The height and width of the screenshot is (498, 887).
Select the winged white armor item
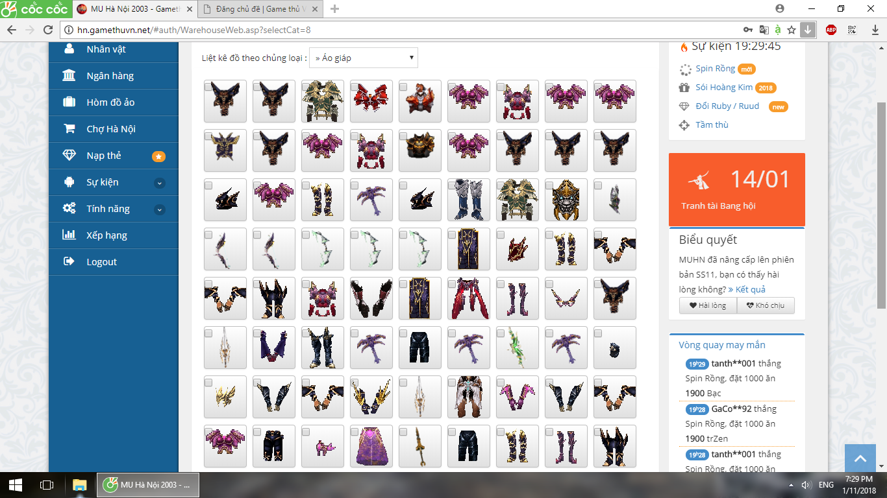tap(469, 397)
